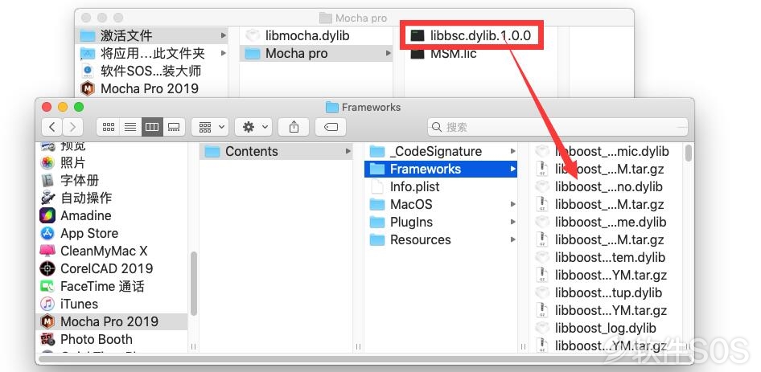The width and height of the screenshot is (761, 372).
Task: Expand the Frameworks disclosure arrow
Action: pyautogui.click(x=512, y=169)
